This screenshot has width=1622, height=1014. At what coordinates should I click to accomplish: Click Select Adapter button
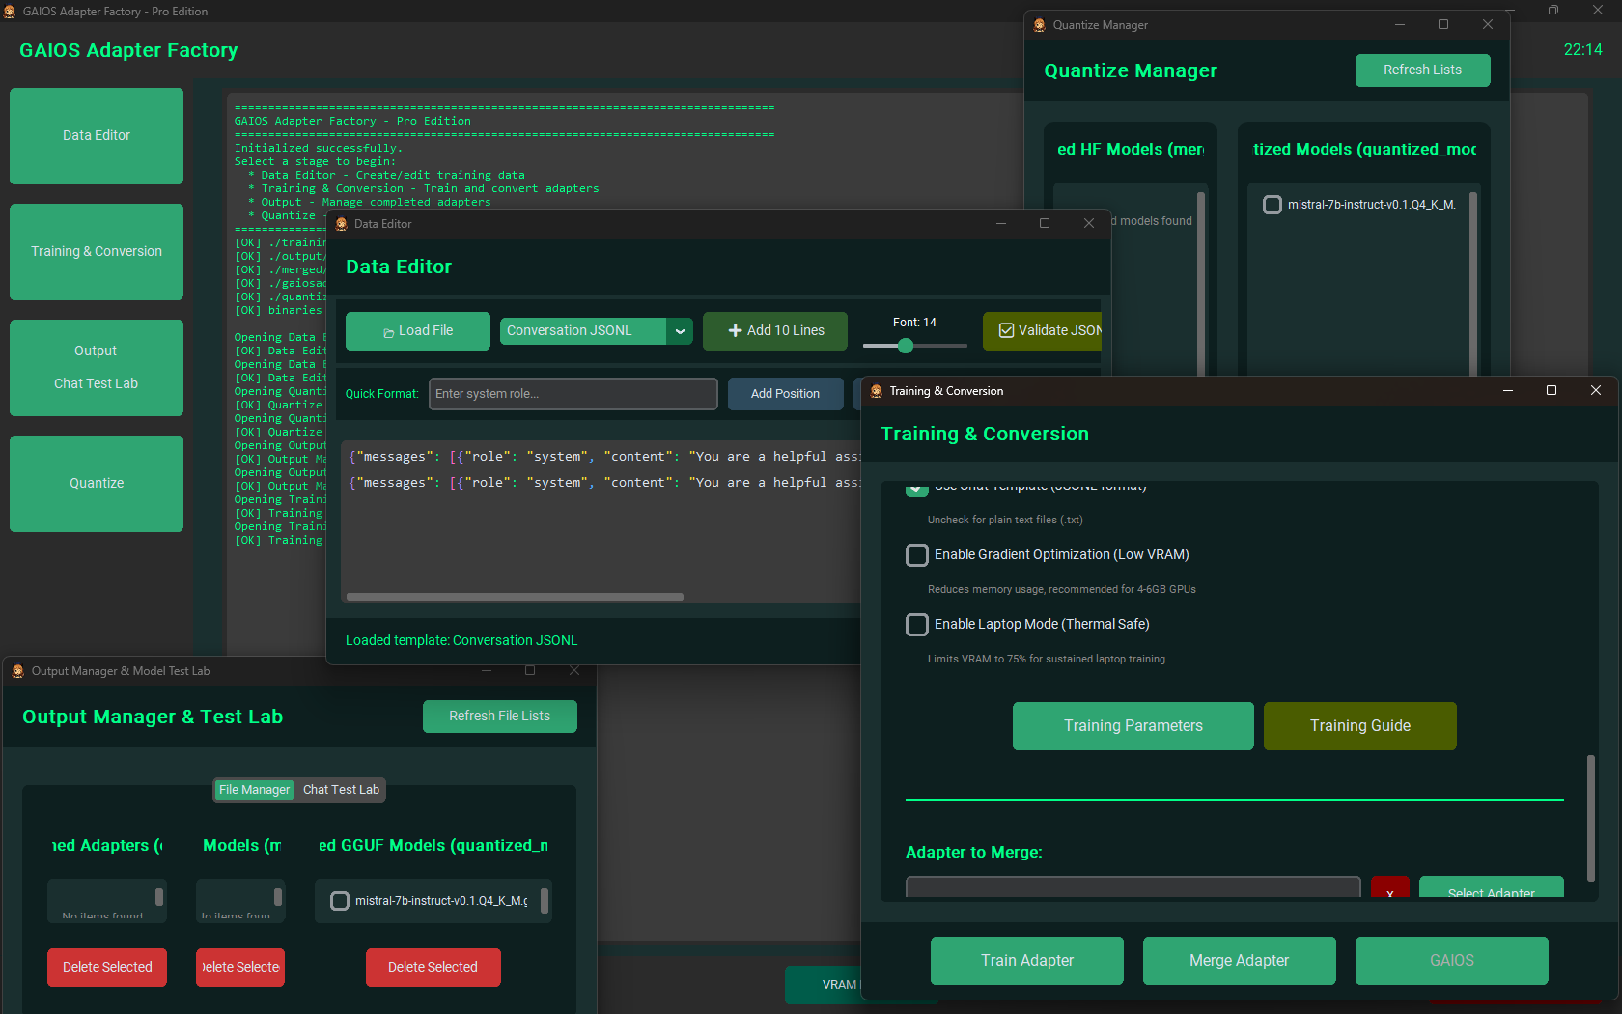coord(1492,887)
